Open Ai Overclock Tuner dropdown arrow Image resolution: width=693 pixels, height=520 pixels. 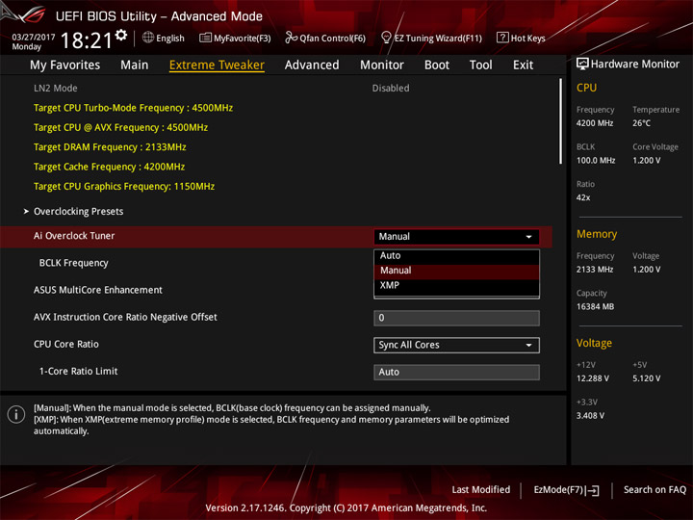(528, 237)
